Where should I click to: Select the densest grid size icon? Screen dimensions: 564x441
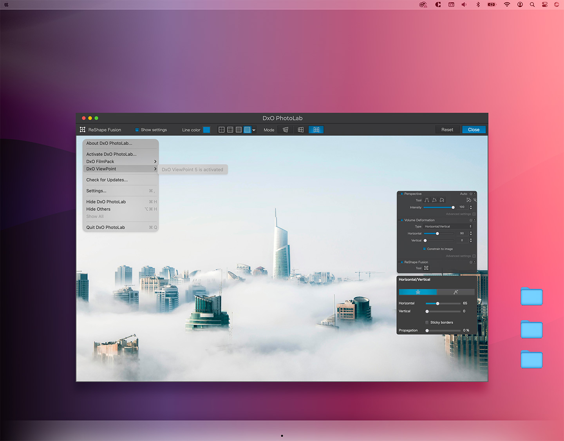pyautogui.click(x=247, y=130)
